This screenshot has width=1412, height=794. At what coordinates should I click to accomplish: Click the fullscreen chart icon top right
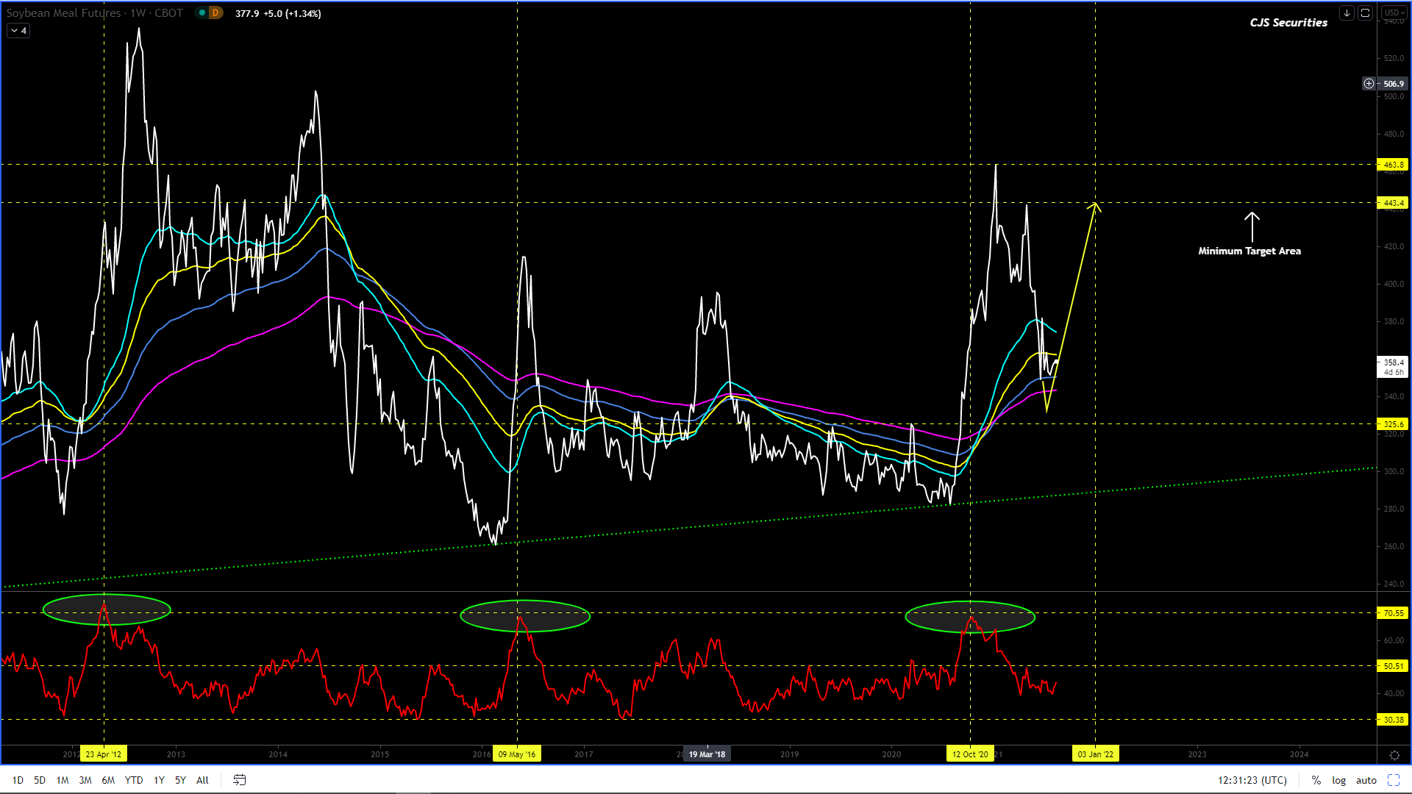1365,13
